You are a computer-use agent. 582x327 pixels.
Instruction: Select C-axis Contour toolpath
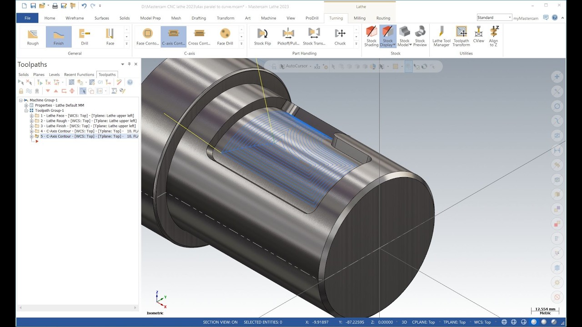173,36
